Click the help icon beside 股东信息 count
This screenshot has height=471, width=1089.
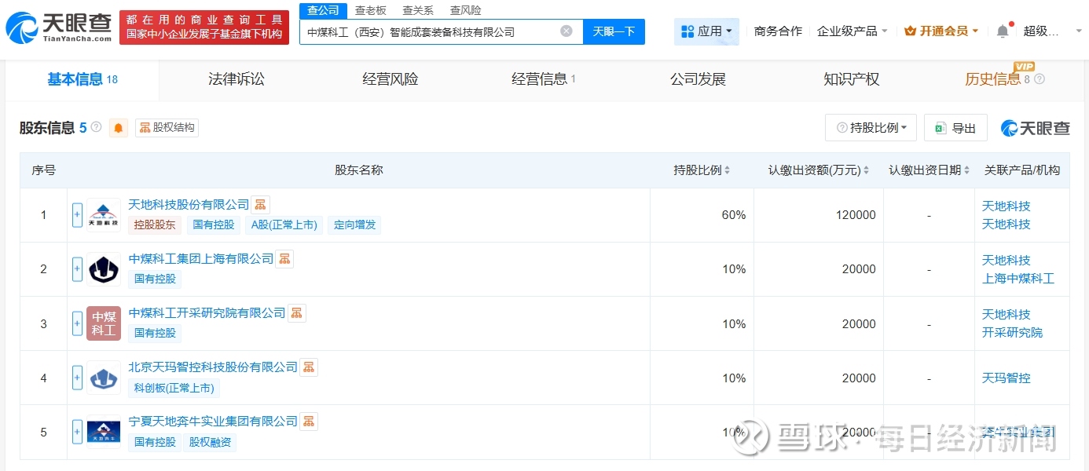pos(97,127)
